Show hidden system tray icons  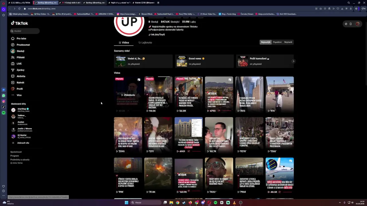[340, 203]
